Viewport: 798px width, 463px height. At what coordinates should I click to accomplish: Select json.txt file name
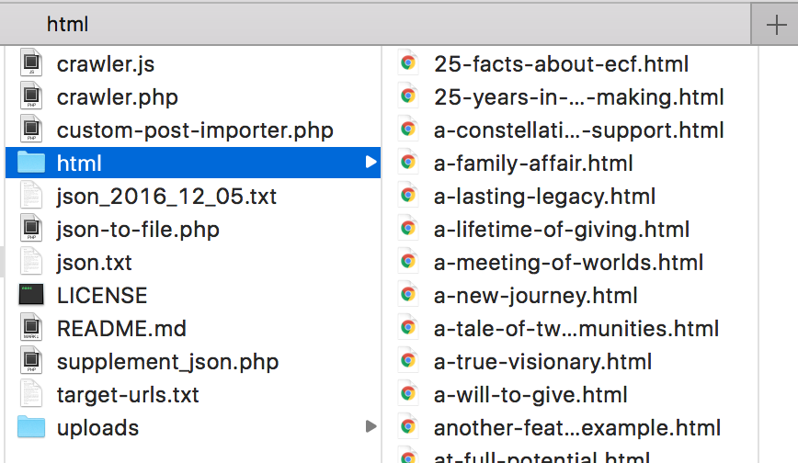pos(94,263)
